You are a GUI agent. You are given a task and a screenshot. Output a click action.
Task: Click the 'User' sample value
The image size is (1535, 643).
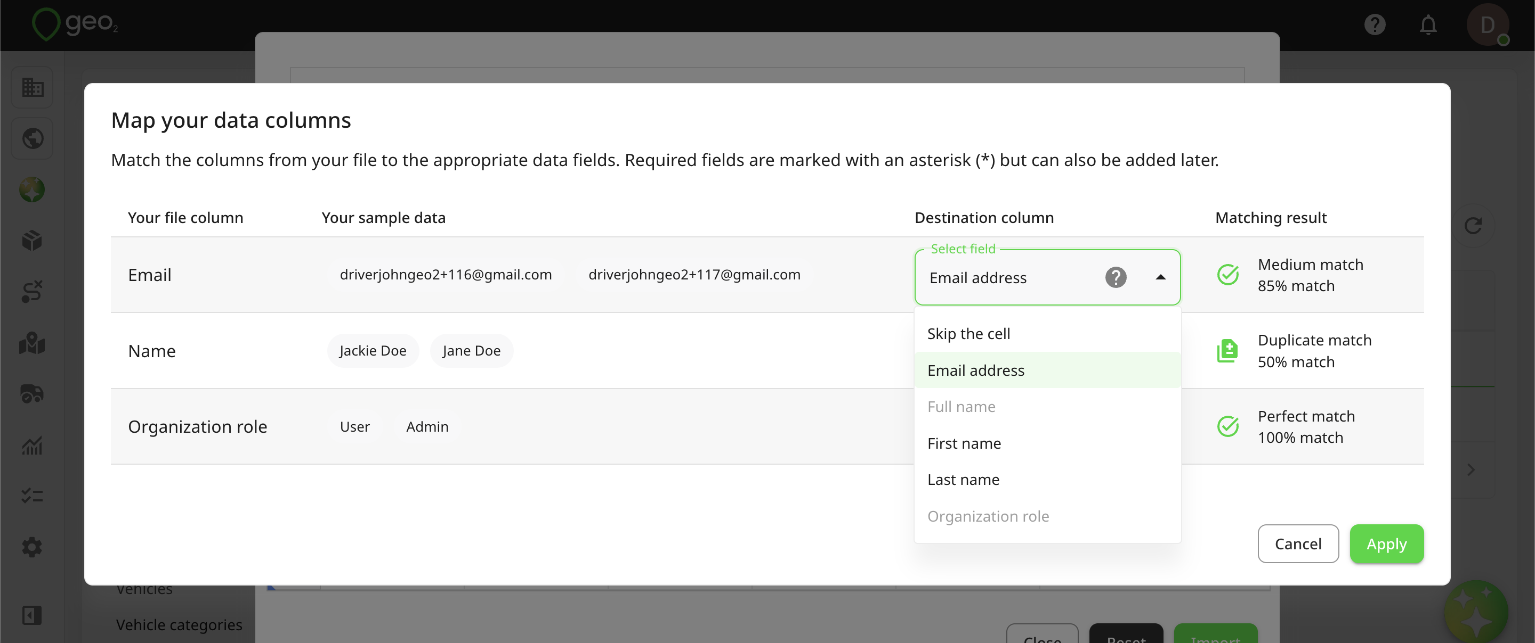(354, 427)
